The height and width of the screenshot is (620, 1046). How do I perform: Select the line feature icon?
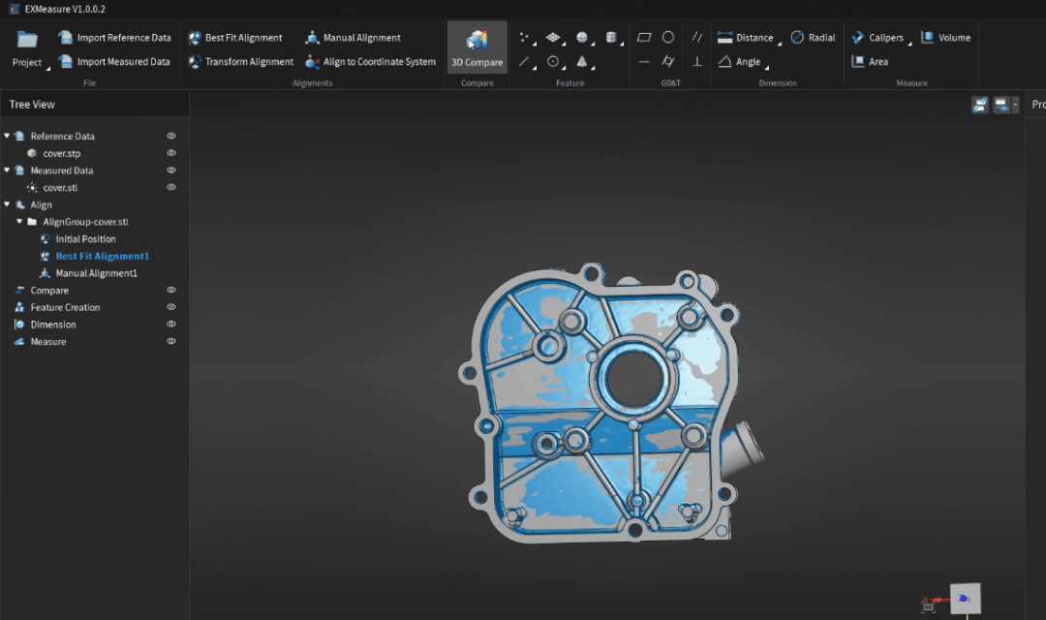524,61
